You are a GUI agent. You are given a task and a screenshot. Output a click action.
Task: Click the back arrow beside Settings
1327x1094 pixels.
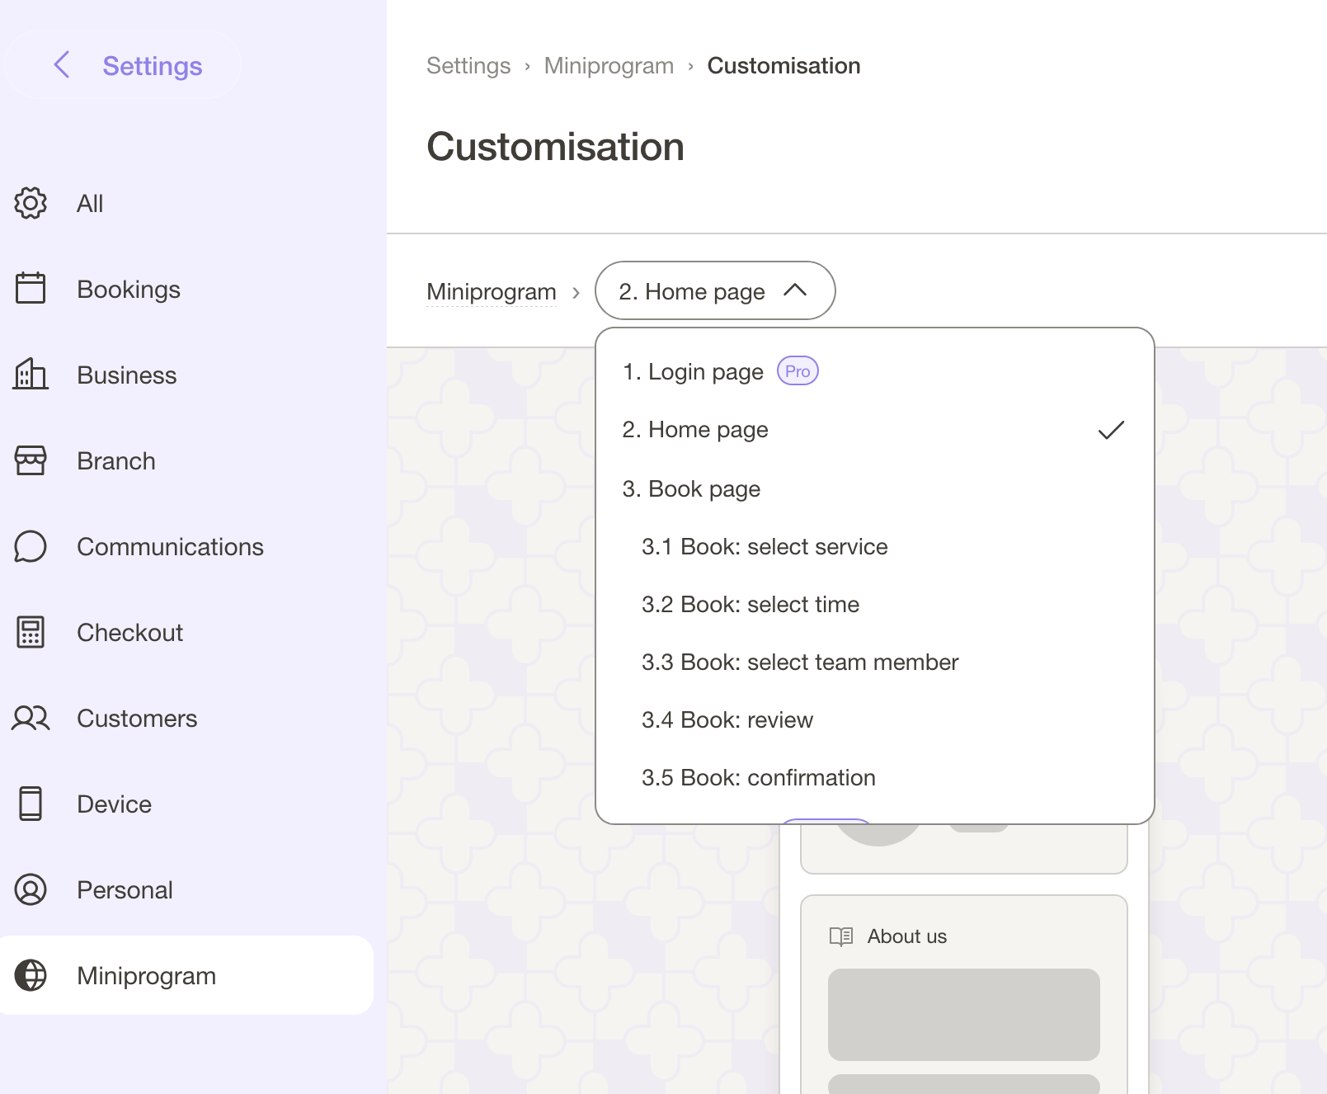click(x=62, y=64)
